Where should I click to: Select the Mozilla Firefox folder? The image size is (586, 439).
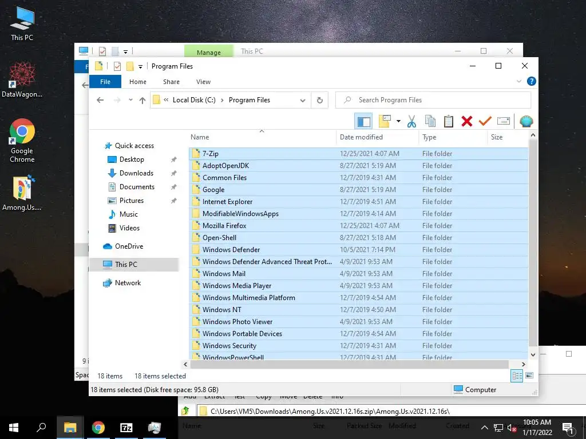point(358,226)
